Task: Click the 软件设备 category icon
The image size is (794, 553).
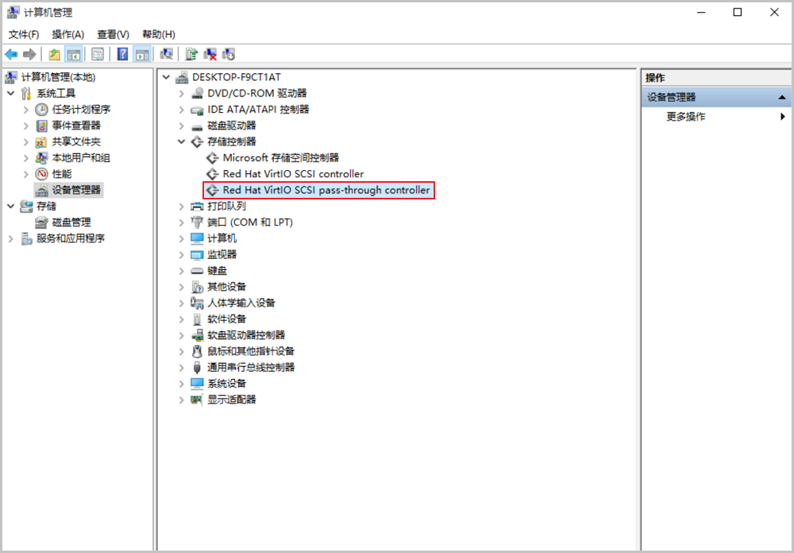Action: pyautogui.click(x=196, y=319)
